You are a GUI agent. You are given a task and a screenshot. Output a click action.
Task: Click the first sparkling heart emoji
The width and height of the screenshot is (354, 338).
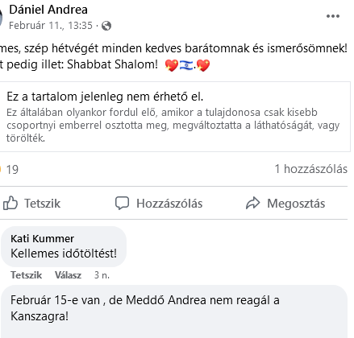coord(172,65)
